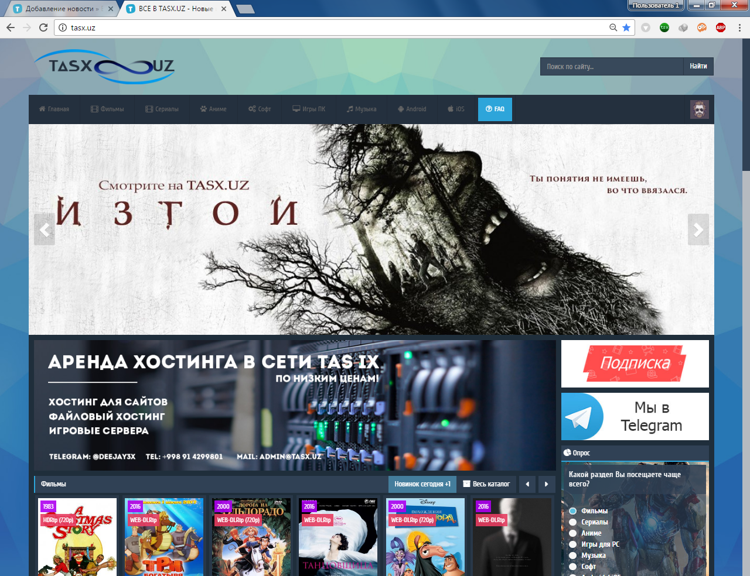Open the Дорога на Эльдорадо 2000 poster
The height and width of the screenshot is (576, 750).
pos(251,537)
